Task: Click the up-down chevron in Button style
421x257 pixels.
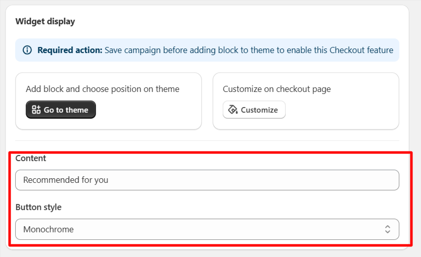Action: (387, 229)
